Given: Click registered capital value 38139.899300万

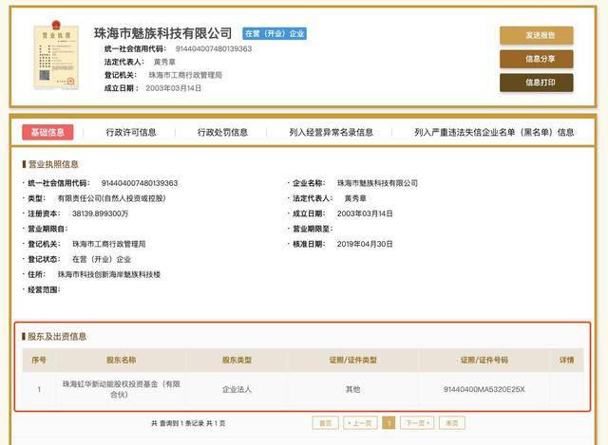Looking at the screenshot, I should tap(100, 213).
